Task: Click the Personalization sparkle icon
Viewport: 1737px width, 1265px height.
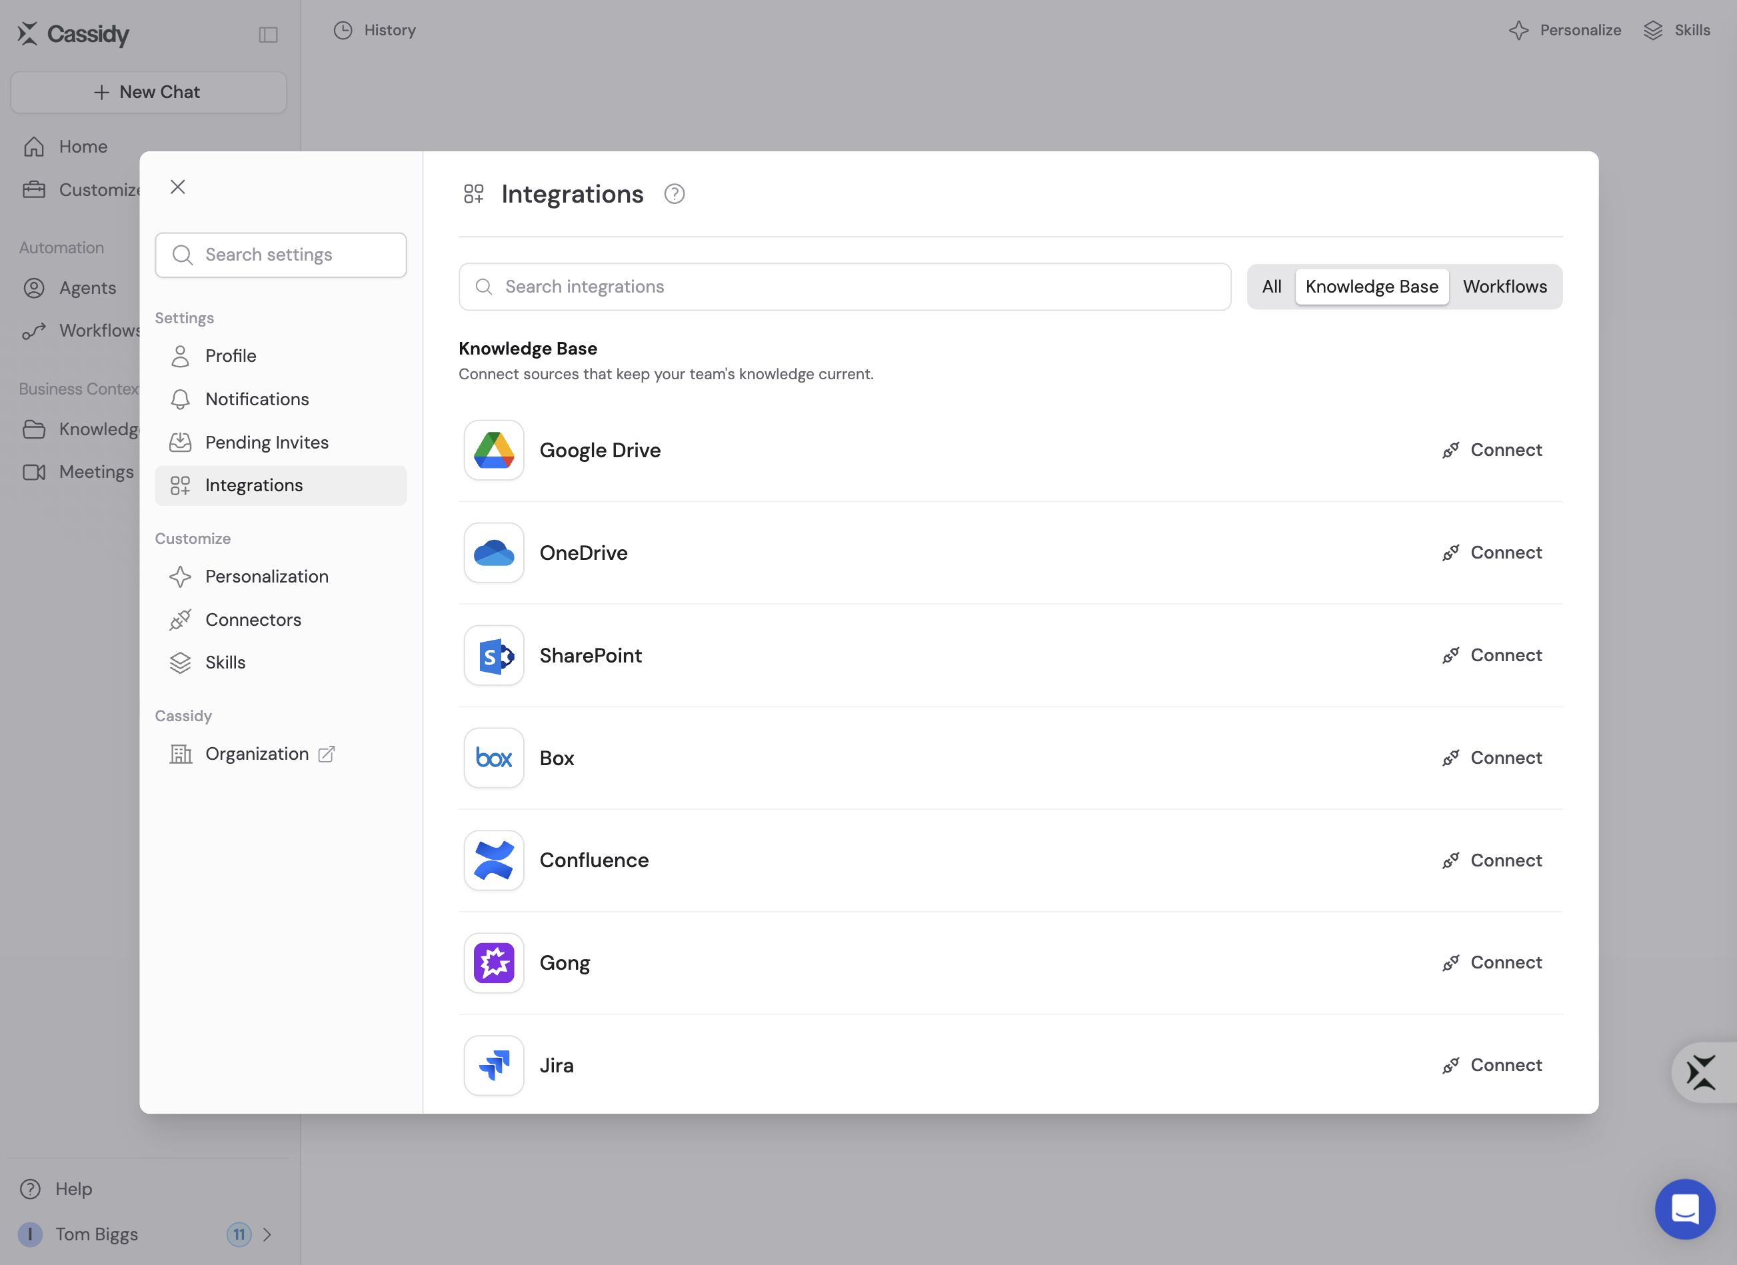Action: click(x=180, y=577)
